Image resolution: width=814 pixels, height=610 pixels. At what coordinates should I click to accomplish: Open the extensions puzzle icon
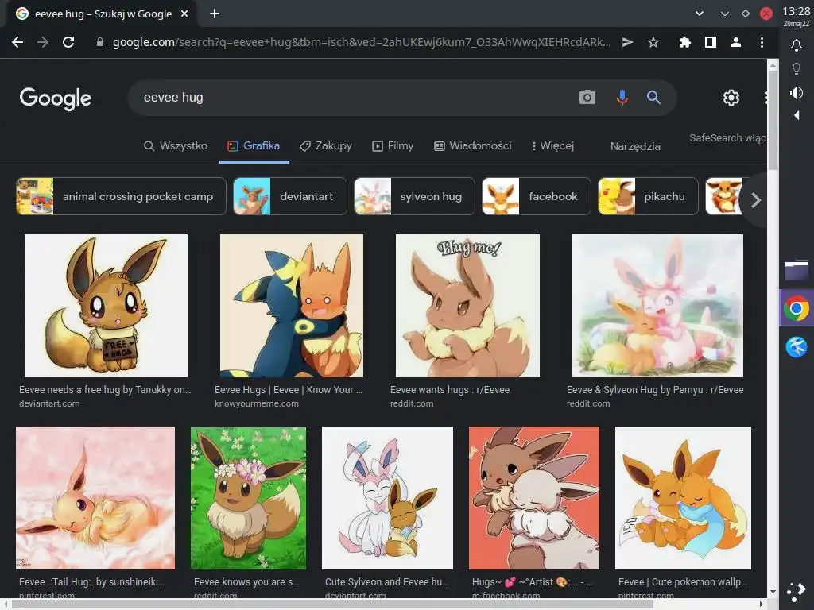[x=684, y=42]
